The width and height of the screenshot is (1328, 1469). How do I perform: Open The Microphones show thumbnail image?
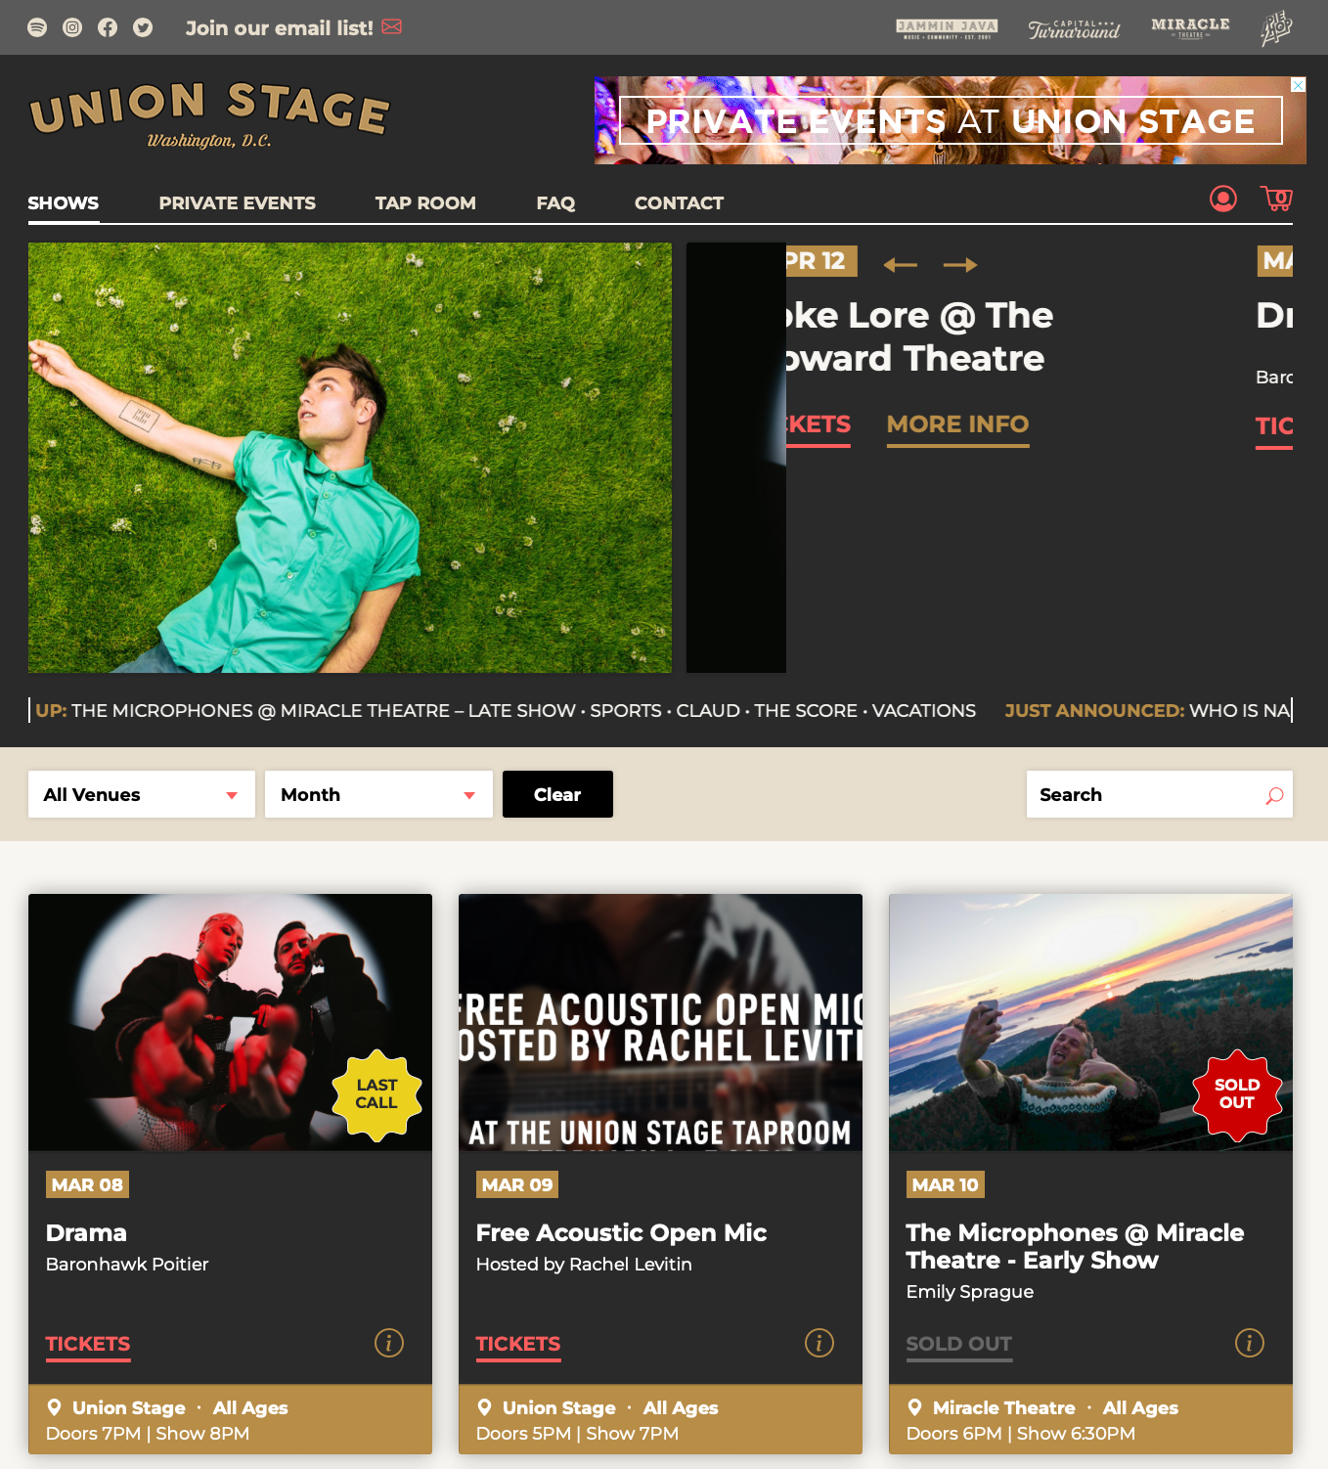click(1090, 1022)
